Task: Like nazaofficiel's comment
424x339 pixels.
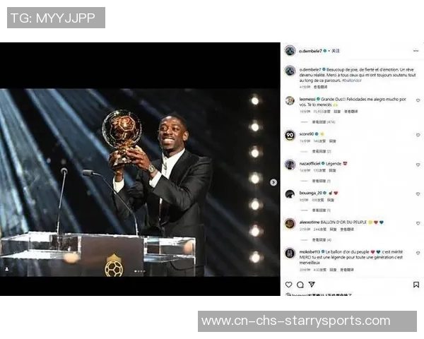Action: point(418,165)
